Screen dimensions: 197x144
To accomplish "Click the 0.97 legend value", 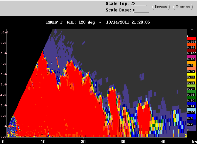I will [x=191, y=71].
